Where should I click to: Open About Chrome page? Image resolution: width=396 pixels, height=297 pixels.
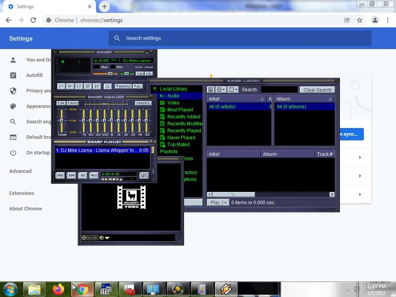[x=26, y=208]
